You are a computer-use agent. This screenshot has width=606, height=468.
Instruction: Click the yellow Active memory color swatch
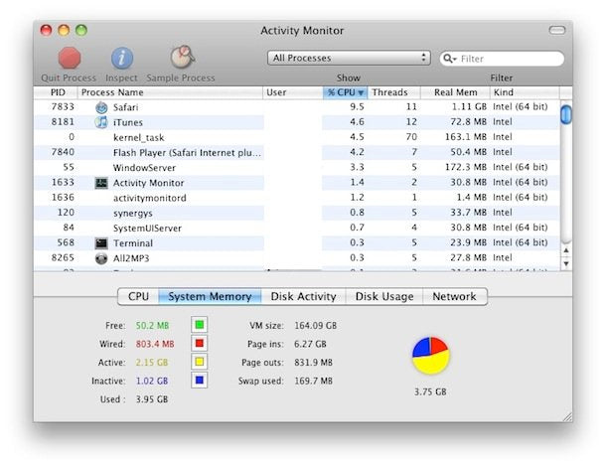199,362
